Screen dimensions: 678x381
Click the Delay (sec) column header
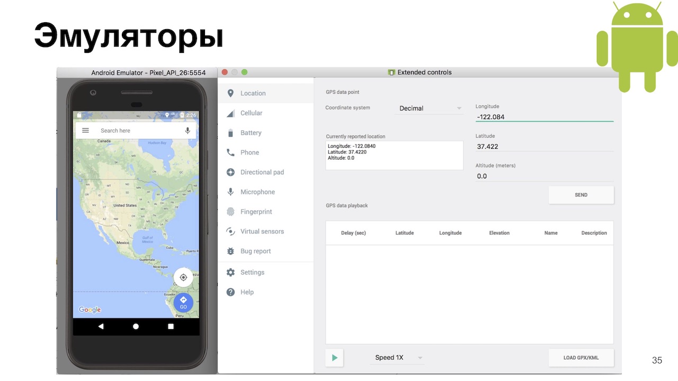click(x=353, y=233)
